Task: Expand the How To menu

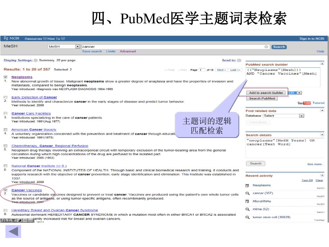Action: [x=56, y=39]
